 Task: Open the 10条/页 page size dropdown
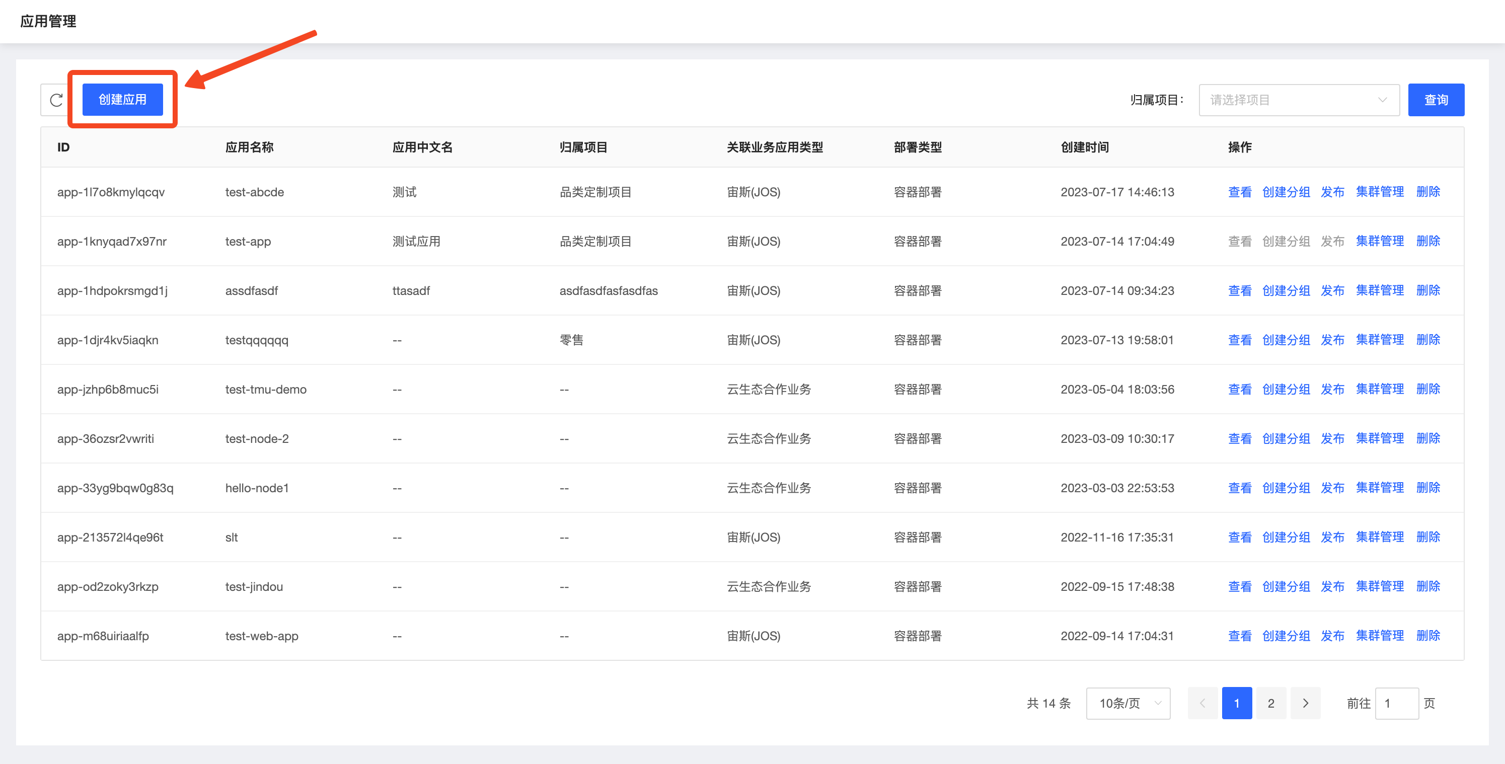[x=1127, y=703]
